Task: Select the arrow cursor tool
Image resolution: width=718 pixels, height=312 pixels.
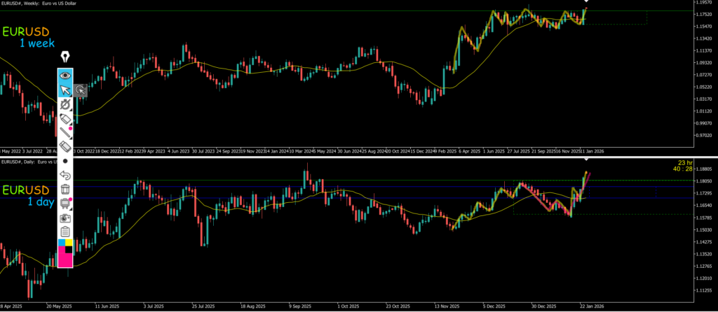Action: click(65, 90)
